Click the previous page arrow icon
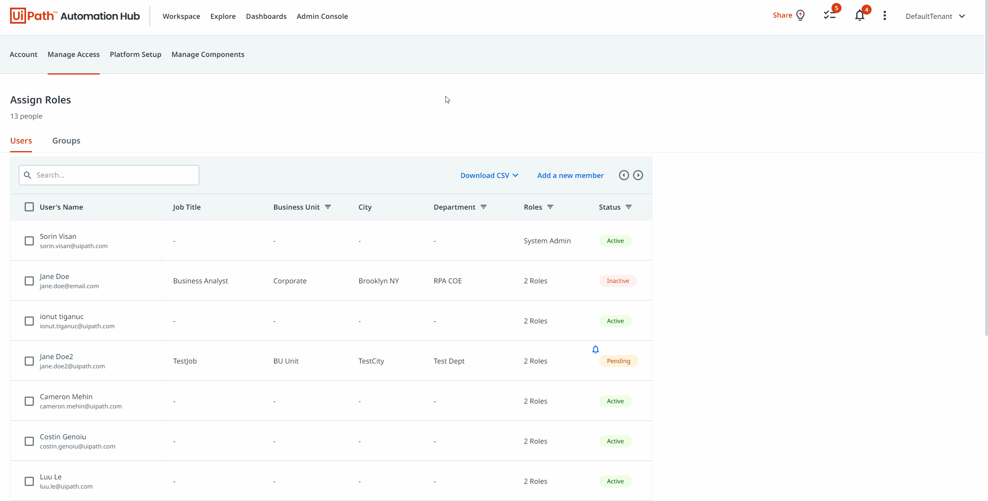This screenshot has height=501, width=988. coord(624,175)
